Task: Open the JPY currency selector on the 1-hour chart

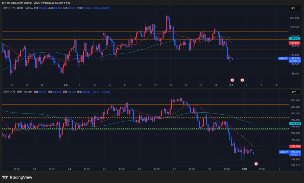Action: (293, 93)
